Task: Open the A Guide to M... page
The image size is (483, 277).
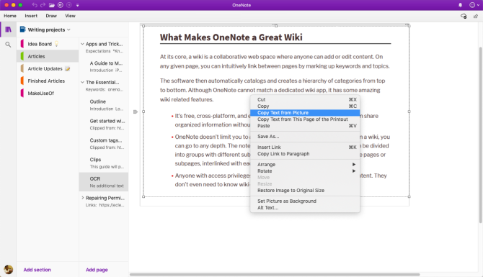Action: click(x=104, y=66)
